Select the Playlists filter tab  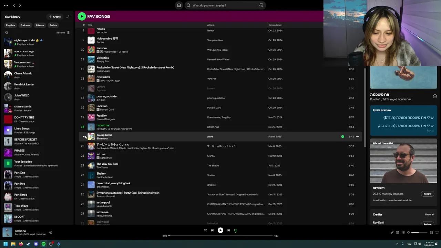tap(10, 25)
